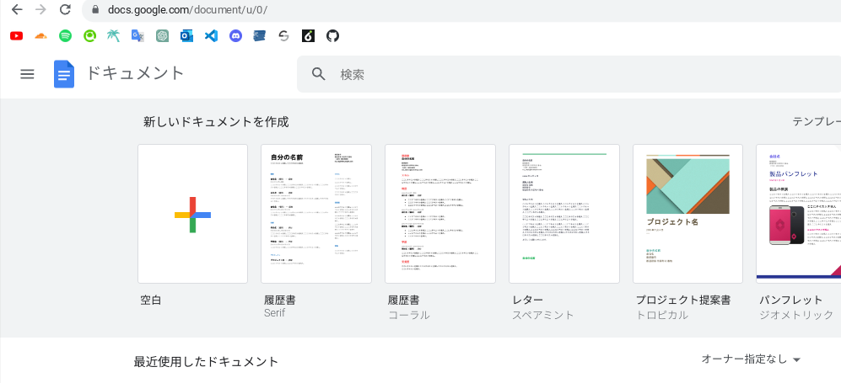841x383 pixels.
Task: Open the レター スペアミント template
Action: 564,214
